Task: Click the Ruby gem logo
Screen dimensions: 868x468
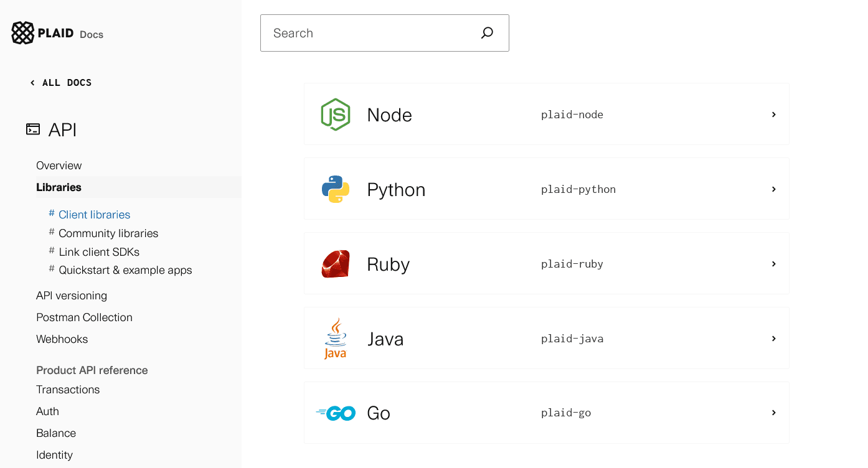Action: [x=336, y=263]
